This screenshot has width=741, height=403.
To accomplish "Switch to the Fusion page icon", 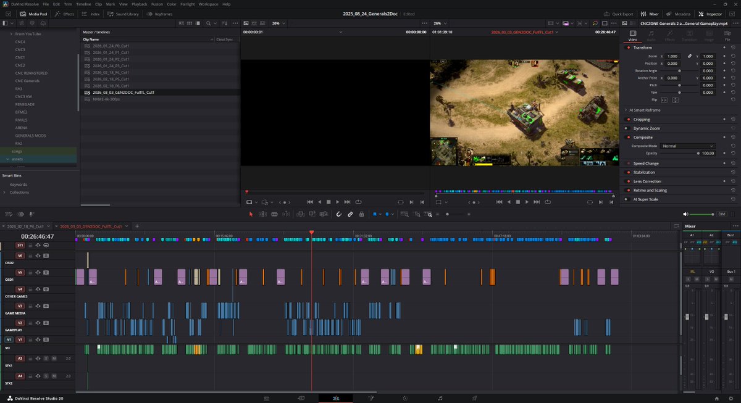I will pyautogui.click(x=371, y=398).
